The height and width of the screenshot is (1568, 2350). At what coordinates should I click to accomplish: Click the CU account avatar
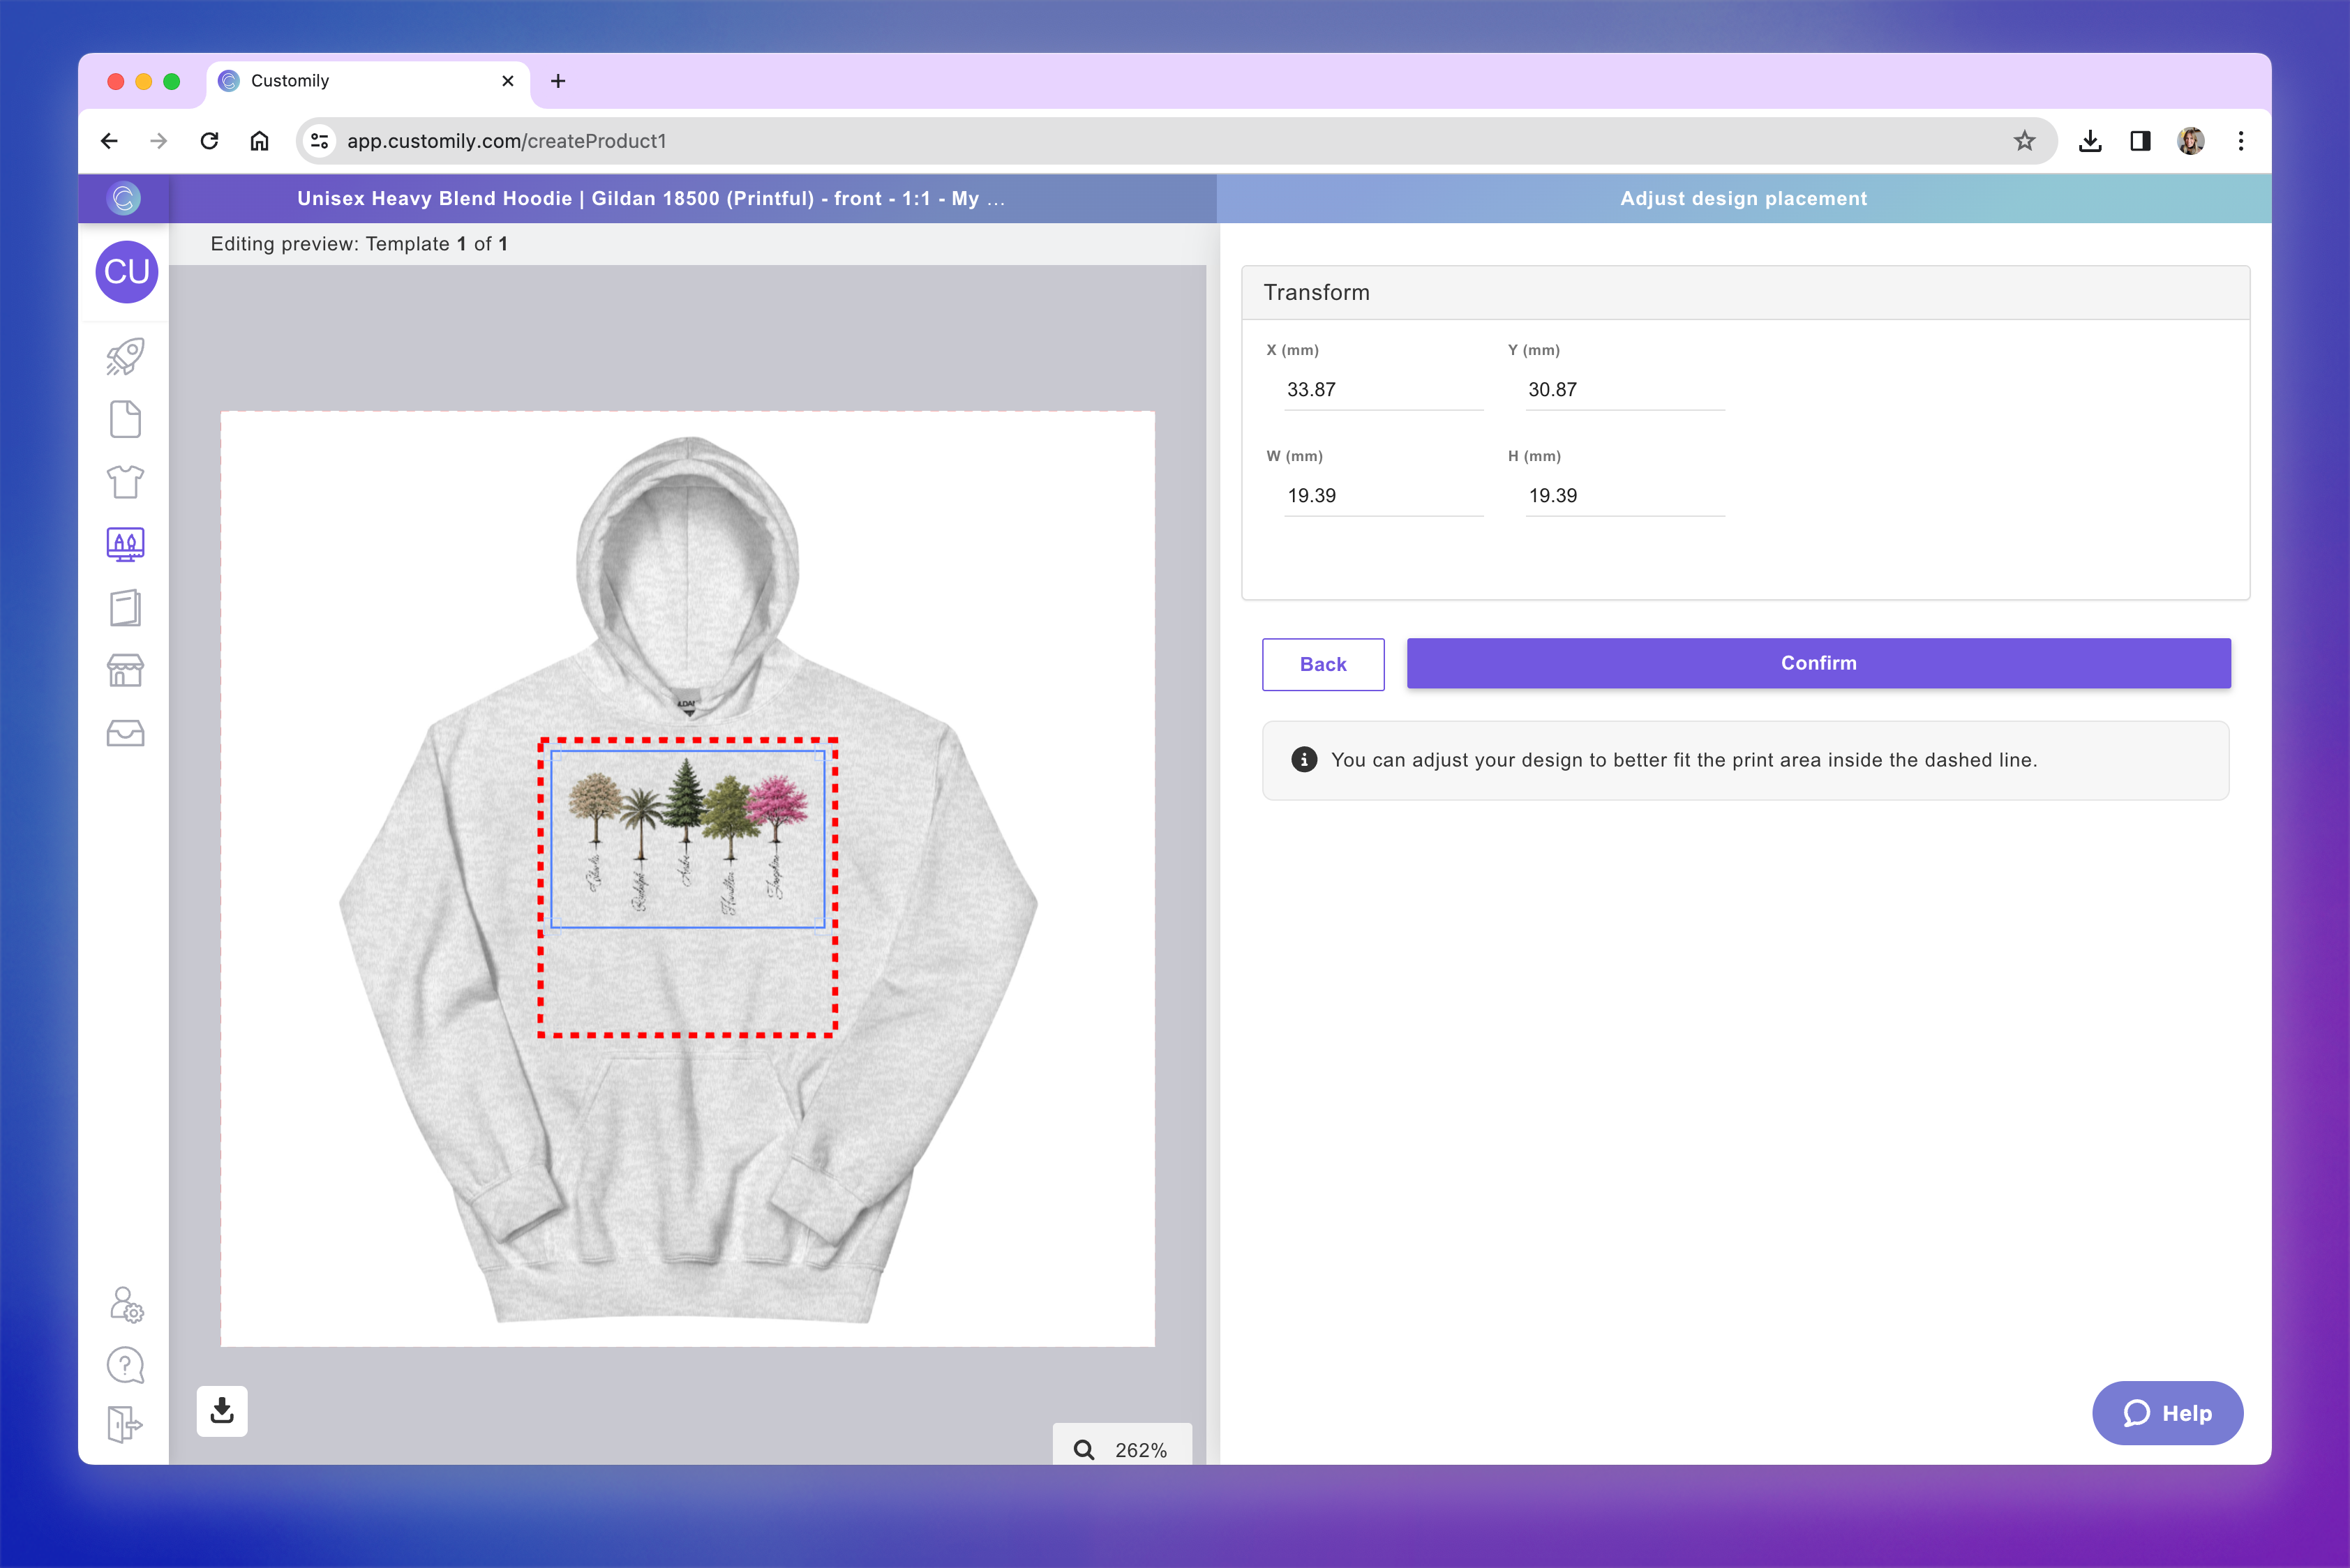126,271
